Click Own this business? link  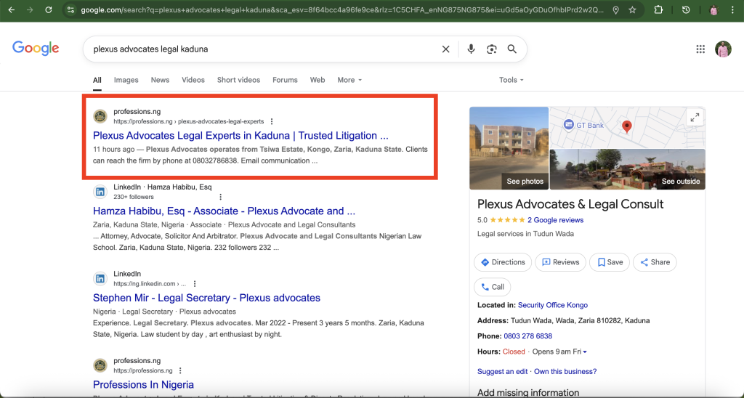point(565,371)
